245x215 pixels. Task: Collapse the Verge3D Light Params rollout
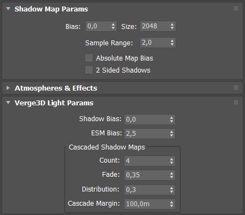click(8, 103)
